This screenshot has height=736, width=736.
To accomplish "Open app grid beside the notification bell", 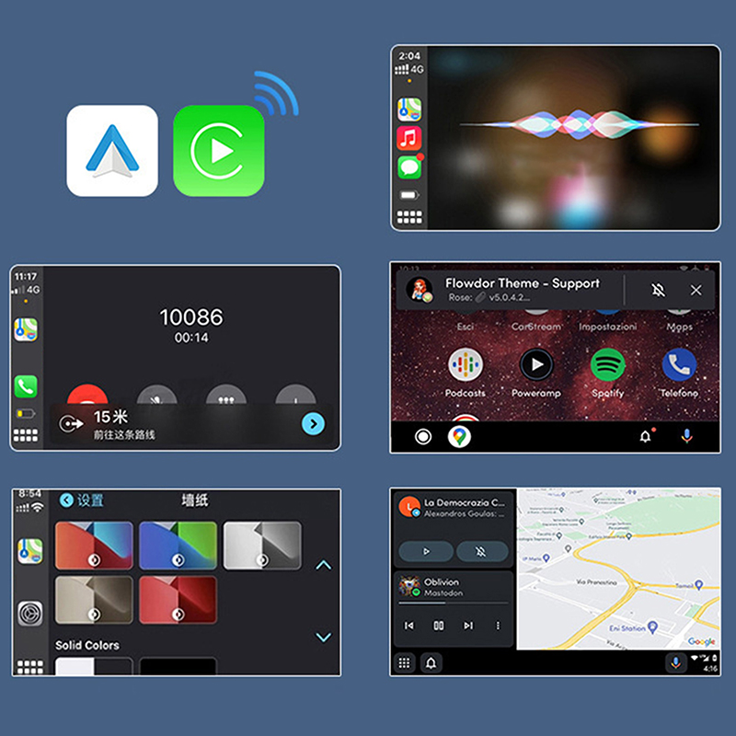I will [404, 662].
